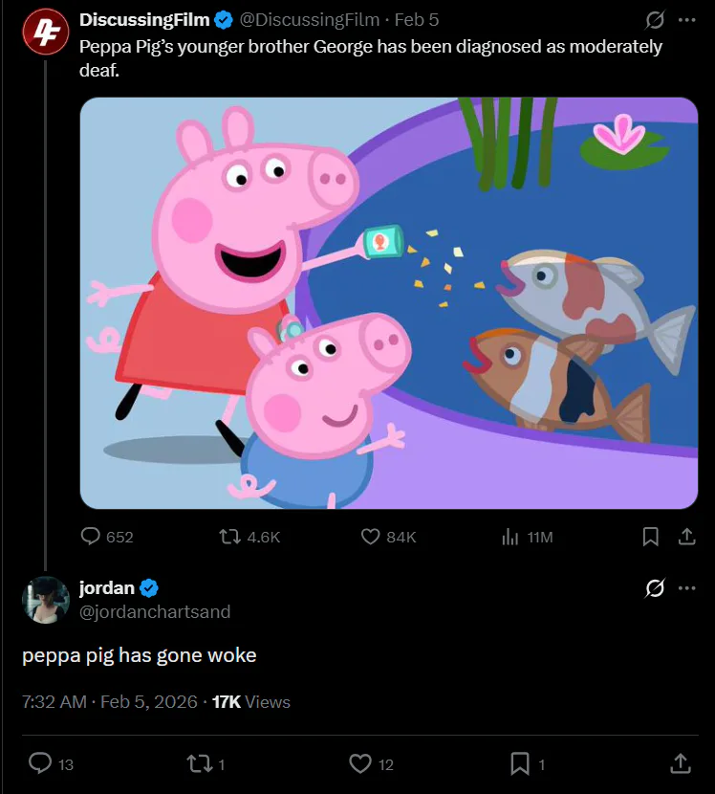This screenshot has height=794, width=715.
Task: Share the DiscussingFilm post
Action: pos(686,537)
